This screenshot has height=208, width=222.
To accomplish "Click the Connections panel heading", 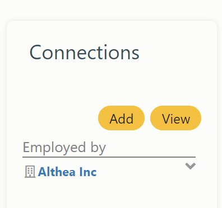I will point(84,53).
